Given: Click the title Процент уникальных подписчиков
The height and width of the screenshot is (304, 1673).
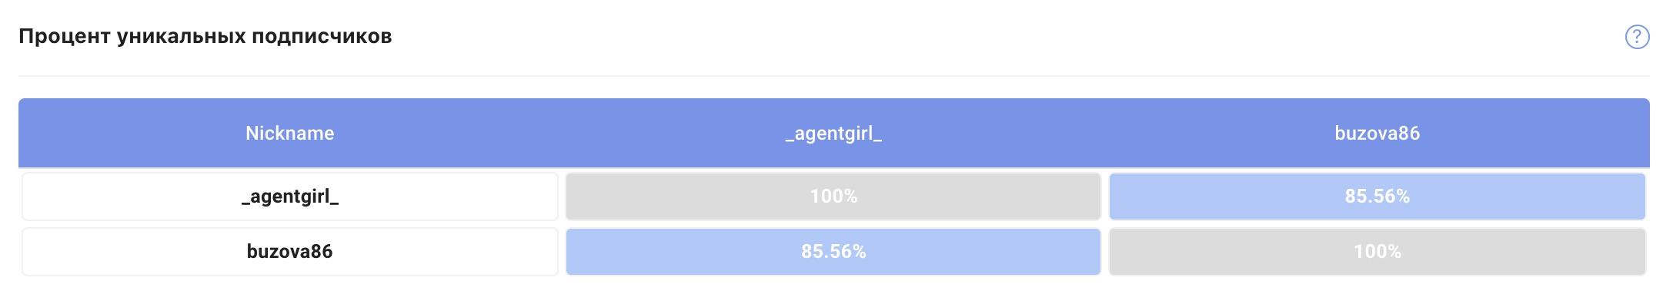Looking at the screenshot, I should 205,37.
